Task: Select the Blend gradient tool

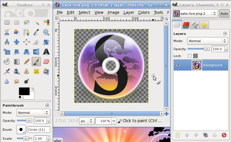Action: [17, 62]
